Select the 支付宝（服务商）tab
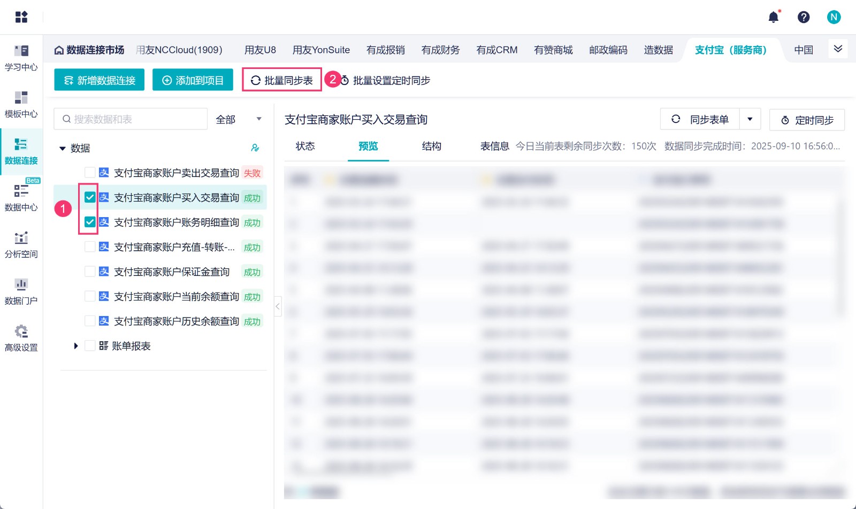This screenshot has width=856, height=509. coord(731,50)
